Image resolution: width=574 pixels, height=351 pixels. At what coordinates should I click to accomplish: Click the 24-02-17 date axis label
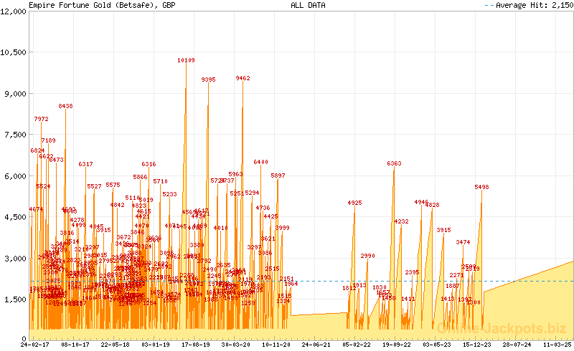click(x=35, y=345)
